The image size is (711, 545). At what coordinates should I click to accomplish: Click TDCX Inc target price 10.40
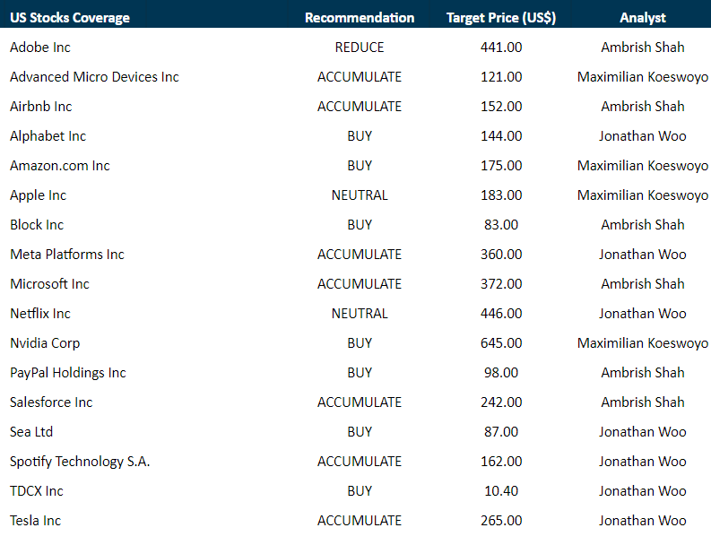[x=501, y=490]
